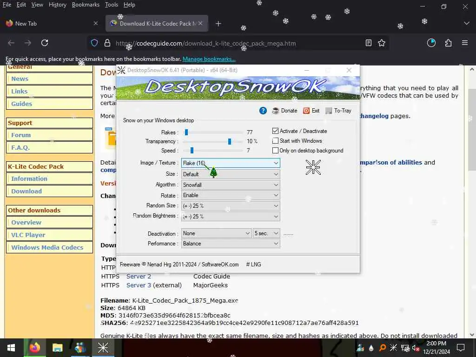The image size is (476, 357).
Task: Click the Manage bookmarks link
Action: [x=209, y=59]
